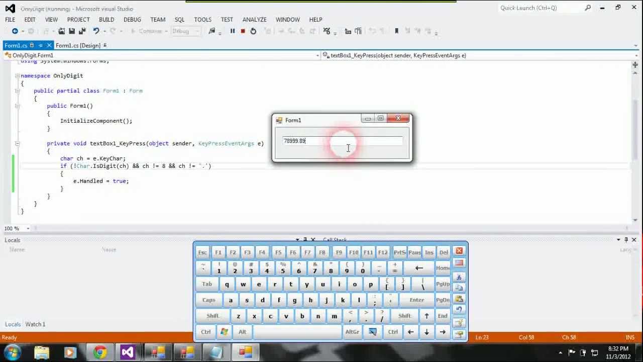This screenshot has height=362, width=643.
Task: Click the Save (floppy disk) toolbar icon
Action: point(72,31)
